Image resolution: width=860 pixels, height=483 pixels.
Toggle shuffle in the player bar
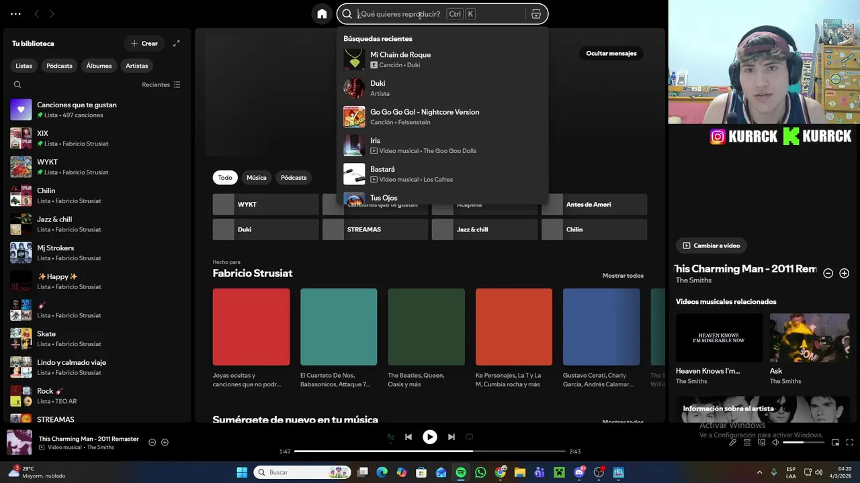390,437
